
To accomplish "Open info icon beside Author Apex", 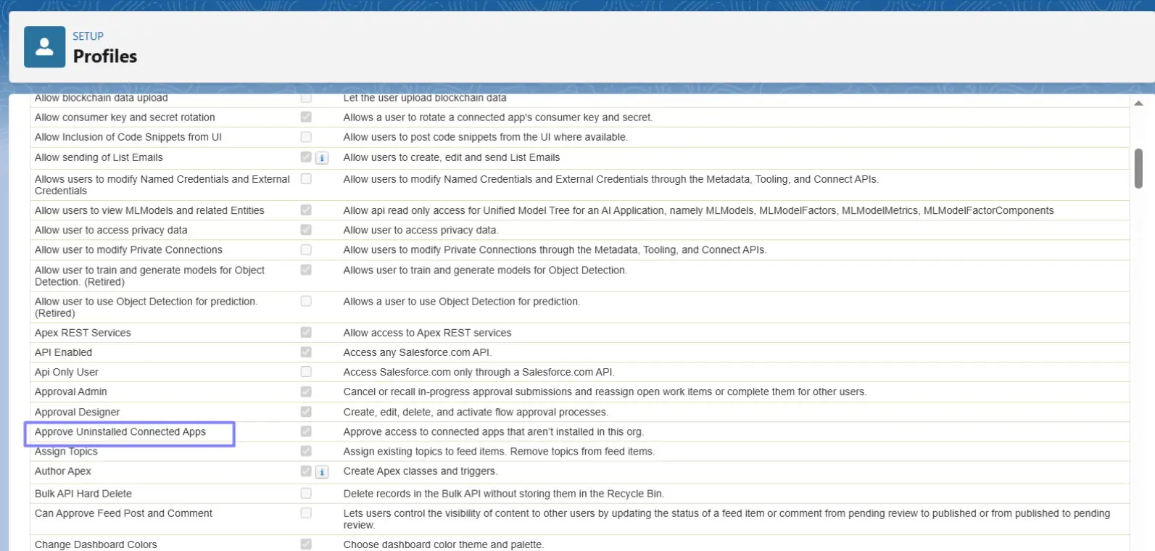I will [x=322, y=472].
